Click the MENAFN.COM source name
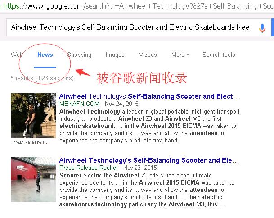Screen dimensions: 274x218 pyautogui.click(x=79, y=104)
